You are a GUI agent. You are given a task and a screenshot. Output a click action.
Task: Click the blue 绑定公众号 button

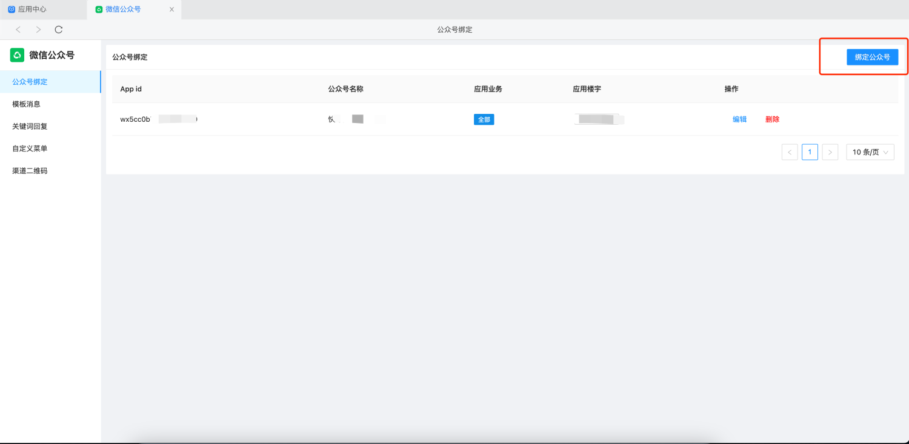[872, 57]
